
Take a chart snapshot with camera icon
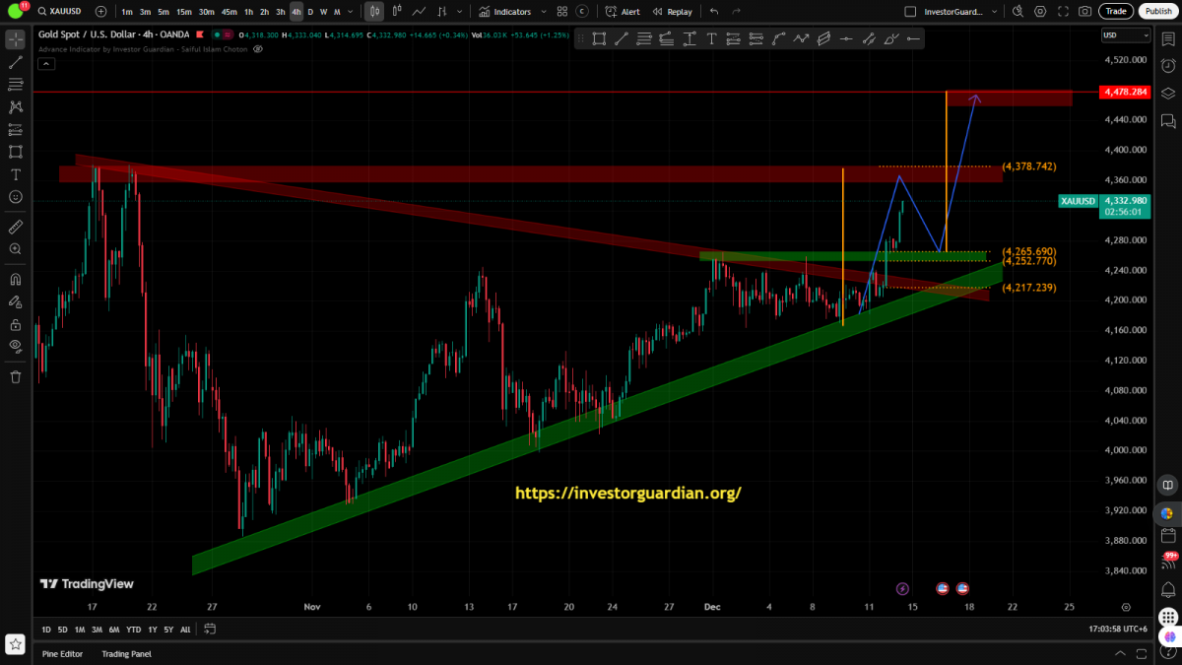point(1084,12)
